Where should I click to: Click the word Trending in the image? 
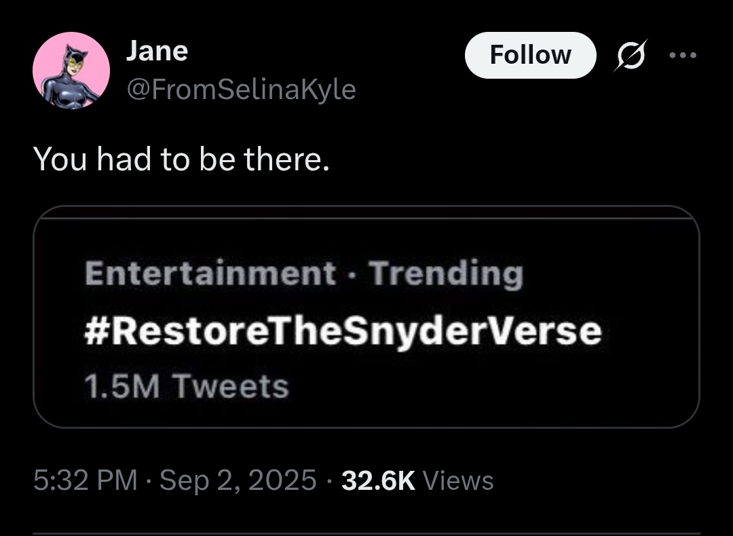447,274
